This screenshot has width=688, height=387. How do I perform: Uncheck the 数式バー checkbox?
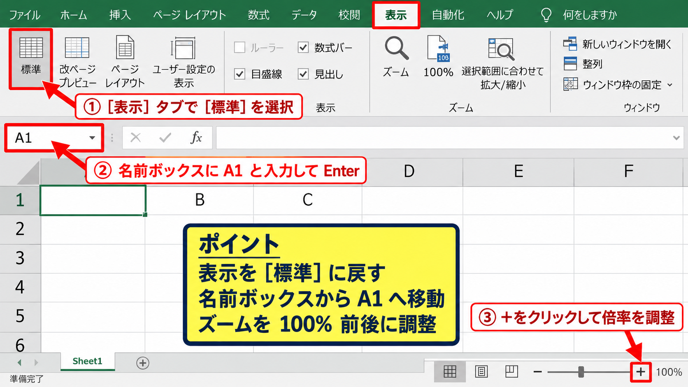(x=303, y=48)
